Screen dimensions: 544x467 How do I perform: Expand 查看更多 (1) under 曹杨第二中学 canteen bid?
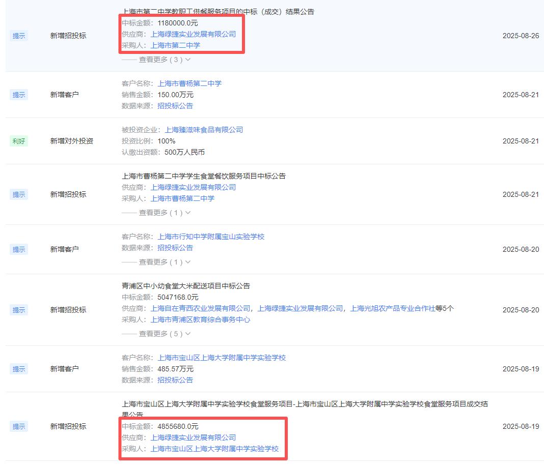[160, 213]
